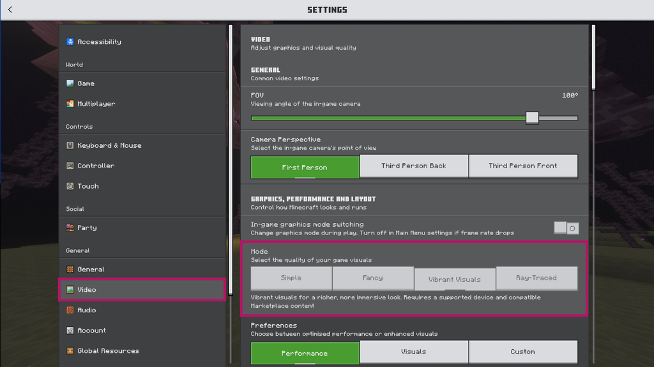Open Multiplayer settings label

pos(96,104)
